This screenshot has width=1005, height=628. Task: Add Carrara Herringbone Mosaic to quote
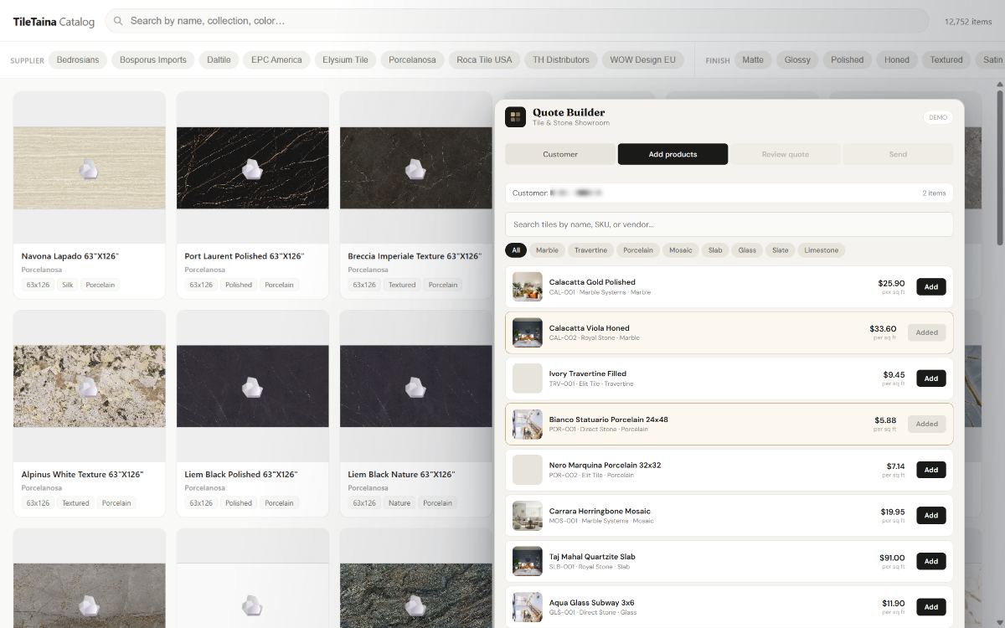click(931, 516)
